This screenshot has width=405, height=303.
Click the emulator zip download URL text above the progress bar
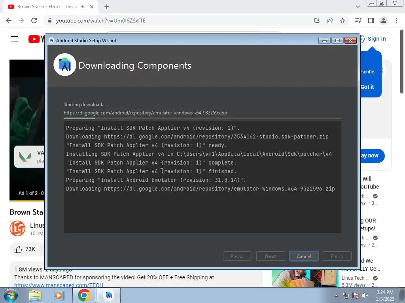[145, 113]
